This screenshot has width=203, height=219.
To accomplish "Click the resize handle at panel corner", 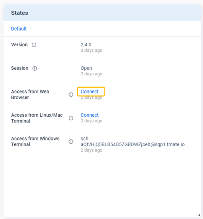I will point(198,215).
